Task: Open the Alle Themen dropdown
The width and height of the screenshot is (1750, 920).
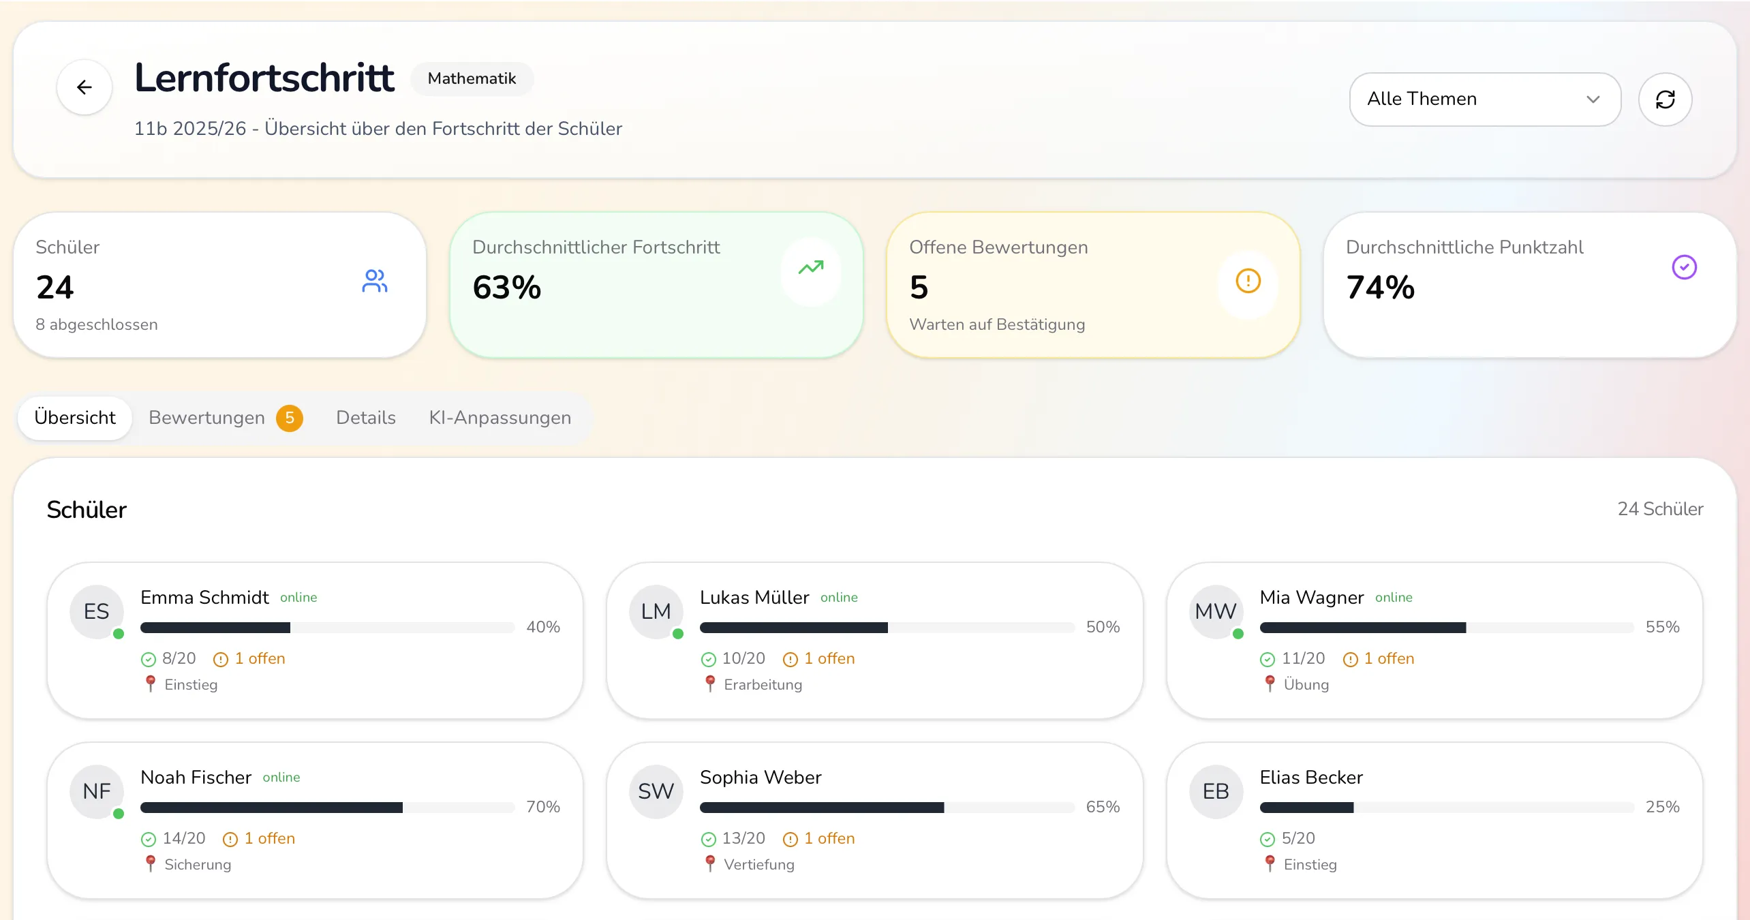Action: point(1484,99)
